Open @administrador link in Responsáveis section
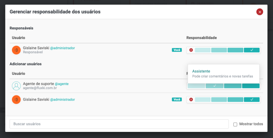 62,48
